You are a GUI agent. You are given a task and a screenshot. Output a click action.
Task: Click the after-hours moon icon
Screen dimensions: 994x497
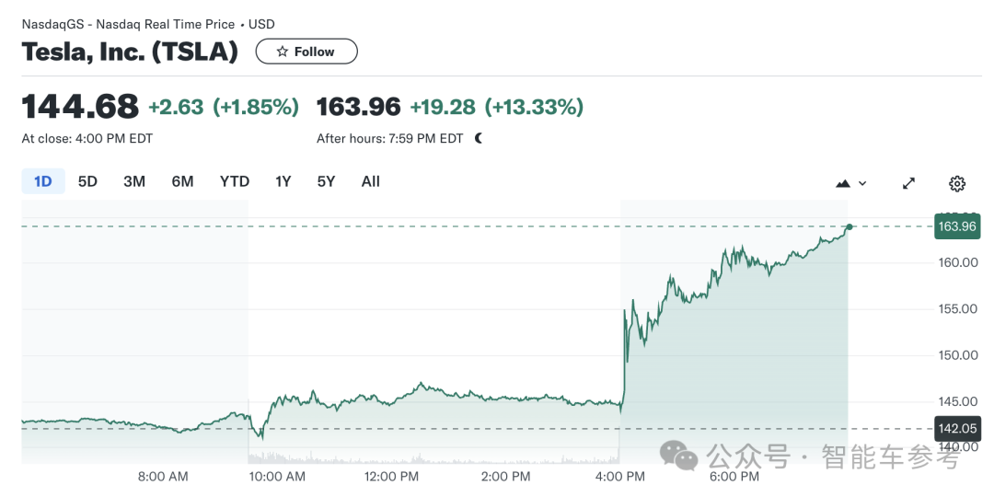(479, 138)
